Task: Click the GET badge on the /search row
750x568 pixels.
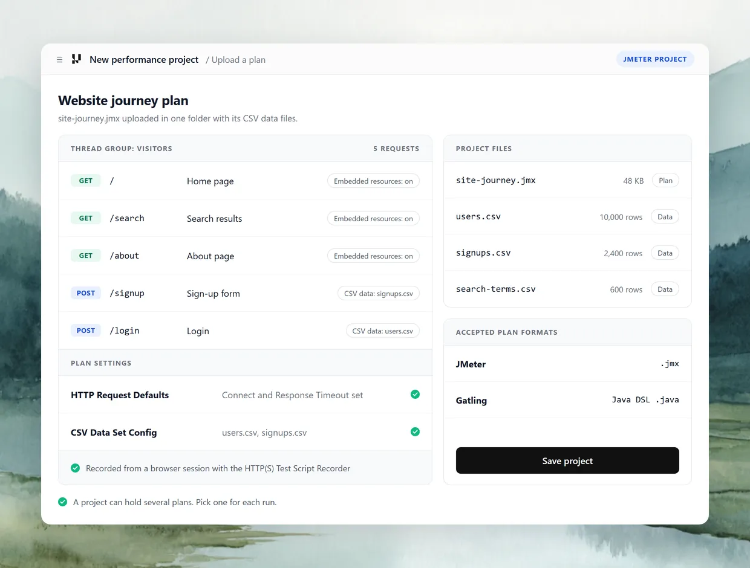Action: pyautogui.click(x=86, y=219)
